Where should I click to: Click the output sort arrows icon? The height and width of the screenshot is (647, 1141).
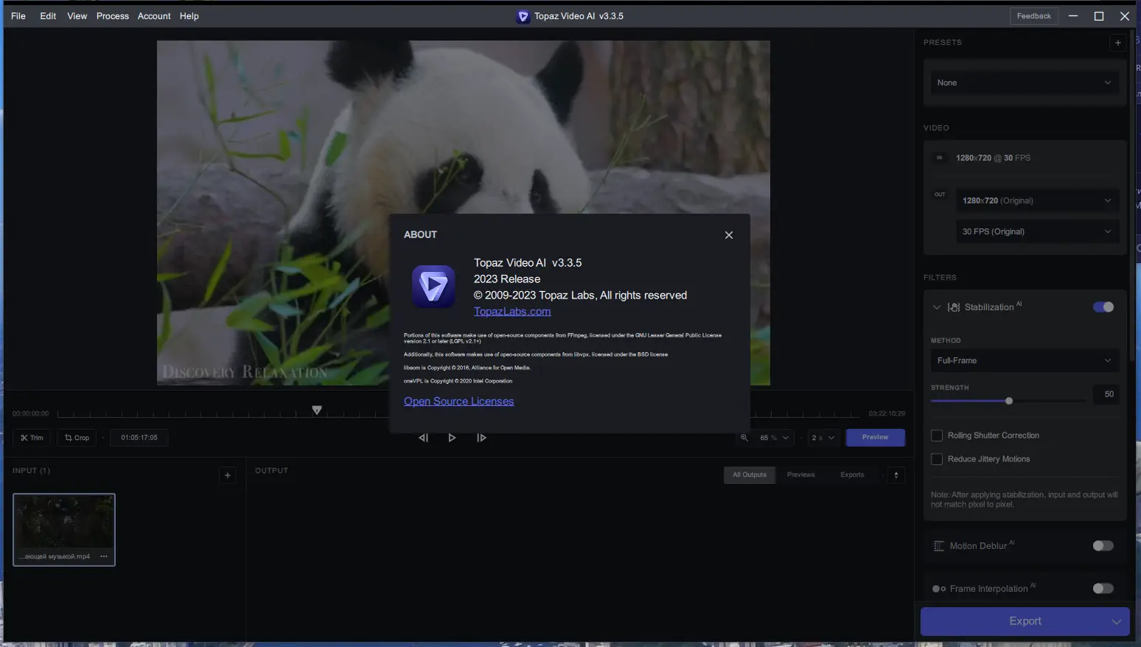click(x=896, y=475)
